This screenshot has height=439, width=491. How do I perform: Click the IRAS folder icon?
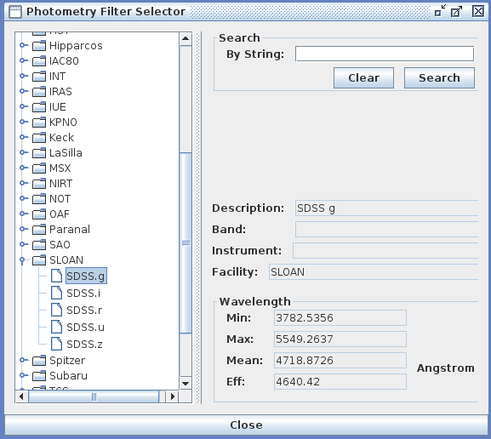click(x=39, y=92)
